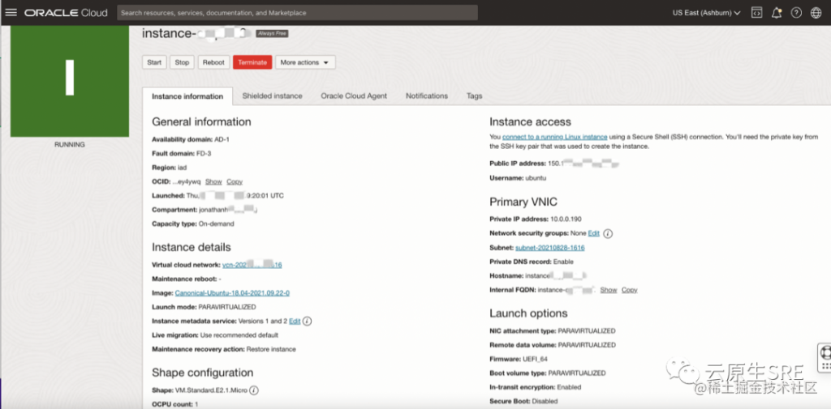Screen dimensions: 831x409
Task: Show the Internal FQDN
Action: click(609, 290)
